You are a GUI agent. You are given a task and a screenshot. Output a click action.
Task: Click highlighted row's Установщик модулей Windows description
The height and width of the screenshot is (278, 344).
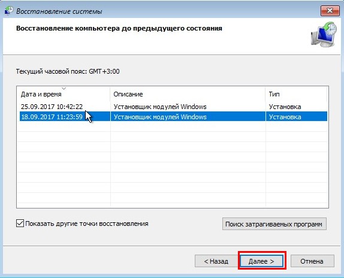coord(160,117)
